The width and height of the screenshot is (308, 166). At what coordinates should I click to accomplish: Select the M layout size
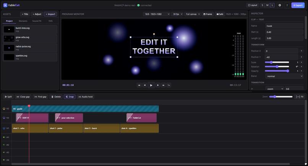(267, 5)
